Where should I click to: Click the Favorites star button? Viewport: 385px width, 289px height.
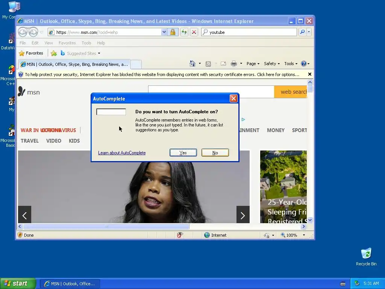31,53
